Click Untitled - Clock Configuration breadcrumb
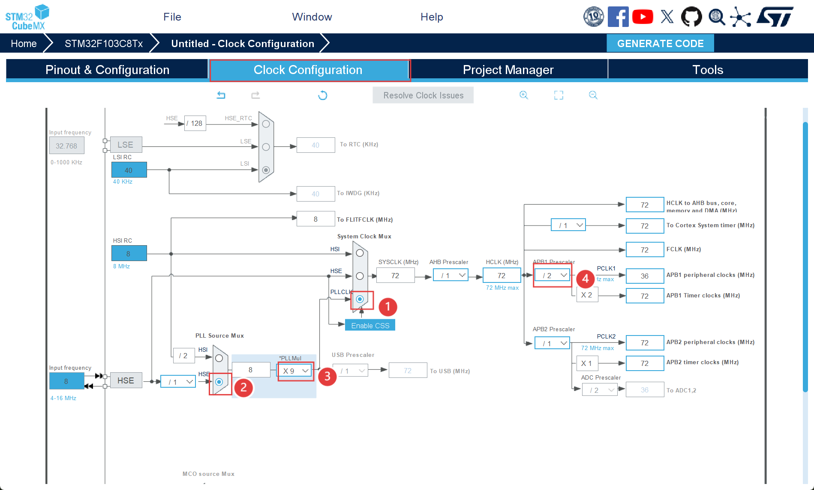The width and height of the screenshot is (814, 490). pos(243,43)
